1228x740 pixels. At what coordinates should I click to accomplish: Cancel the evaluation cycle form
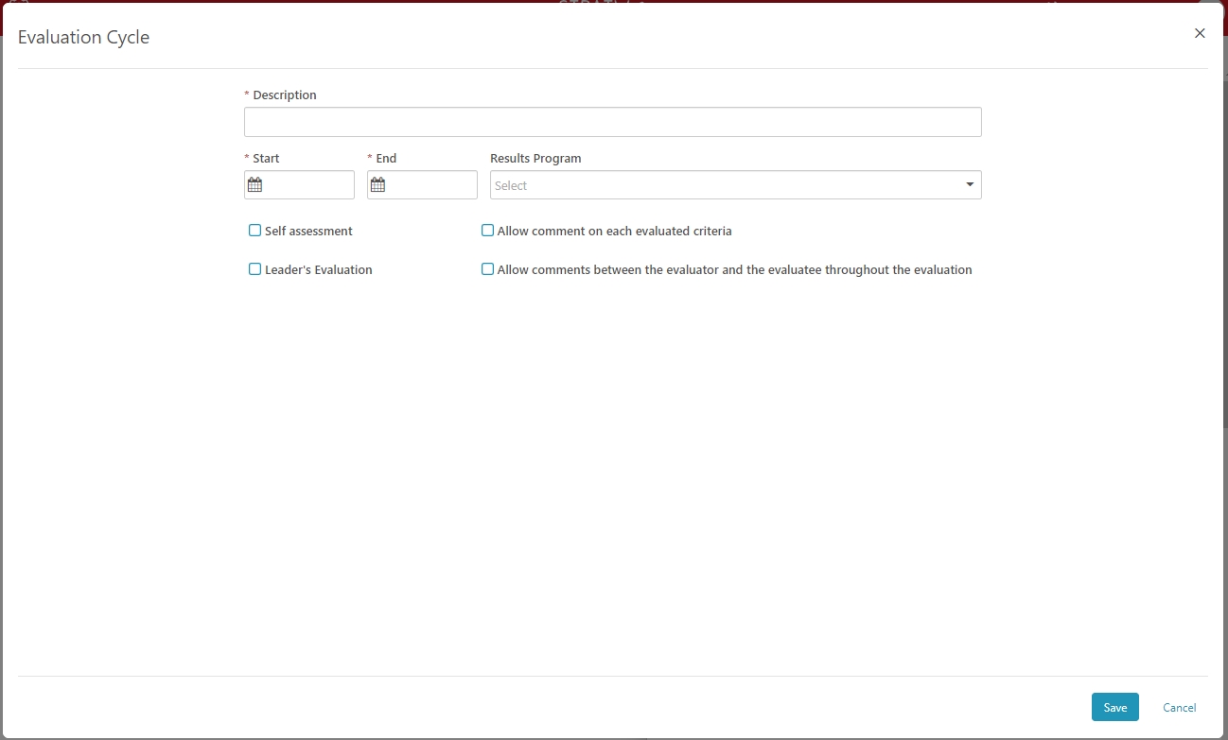click(1179, 707)
